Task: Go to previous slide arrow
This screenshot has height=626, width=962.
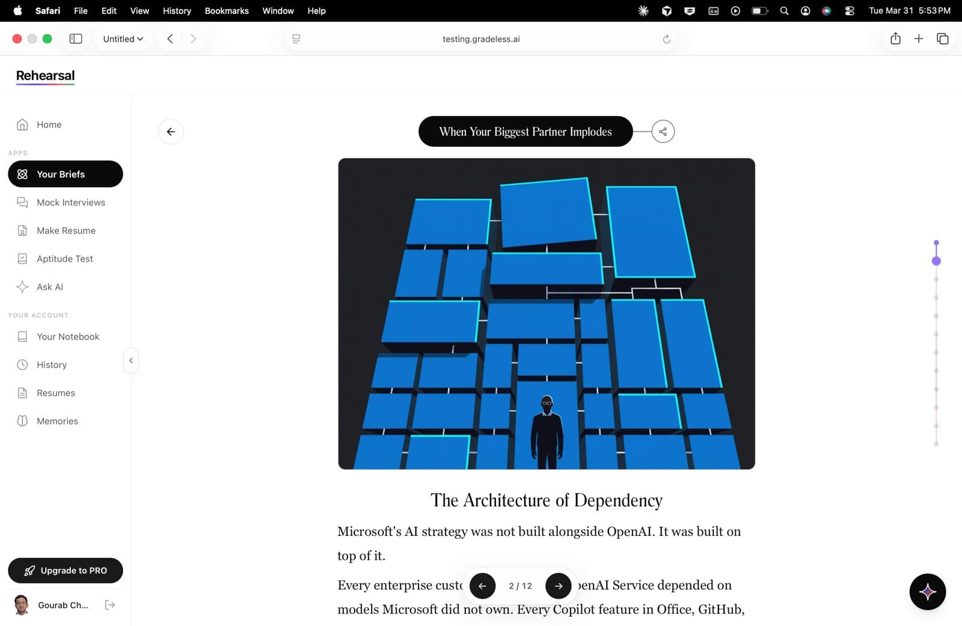Action: point(482,586)
